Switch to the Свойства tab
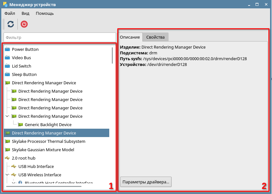The width and height of the screenshot is (272, 194). point(155,37)
